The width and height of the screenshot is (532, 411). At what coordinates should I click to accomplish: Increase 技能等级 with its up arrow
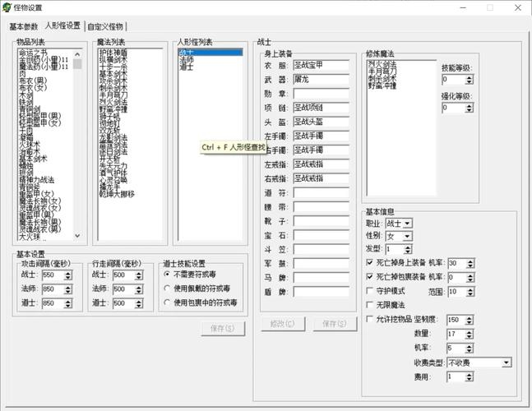click(470, 77)
